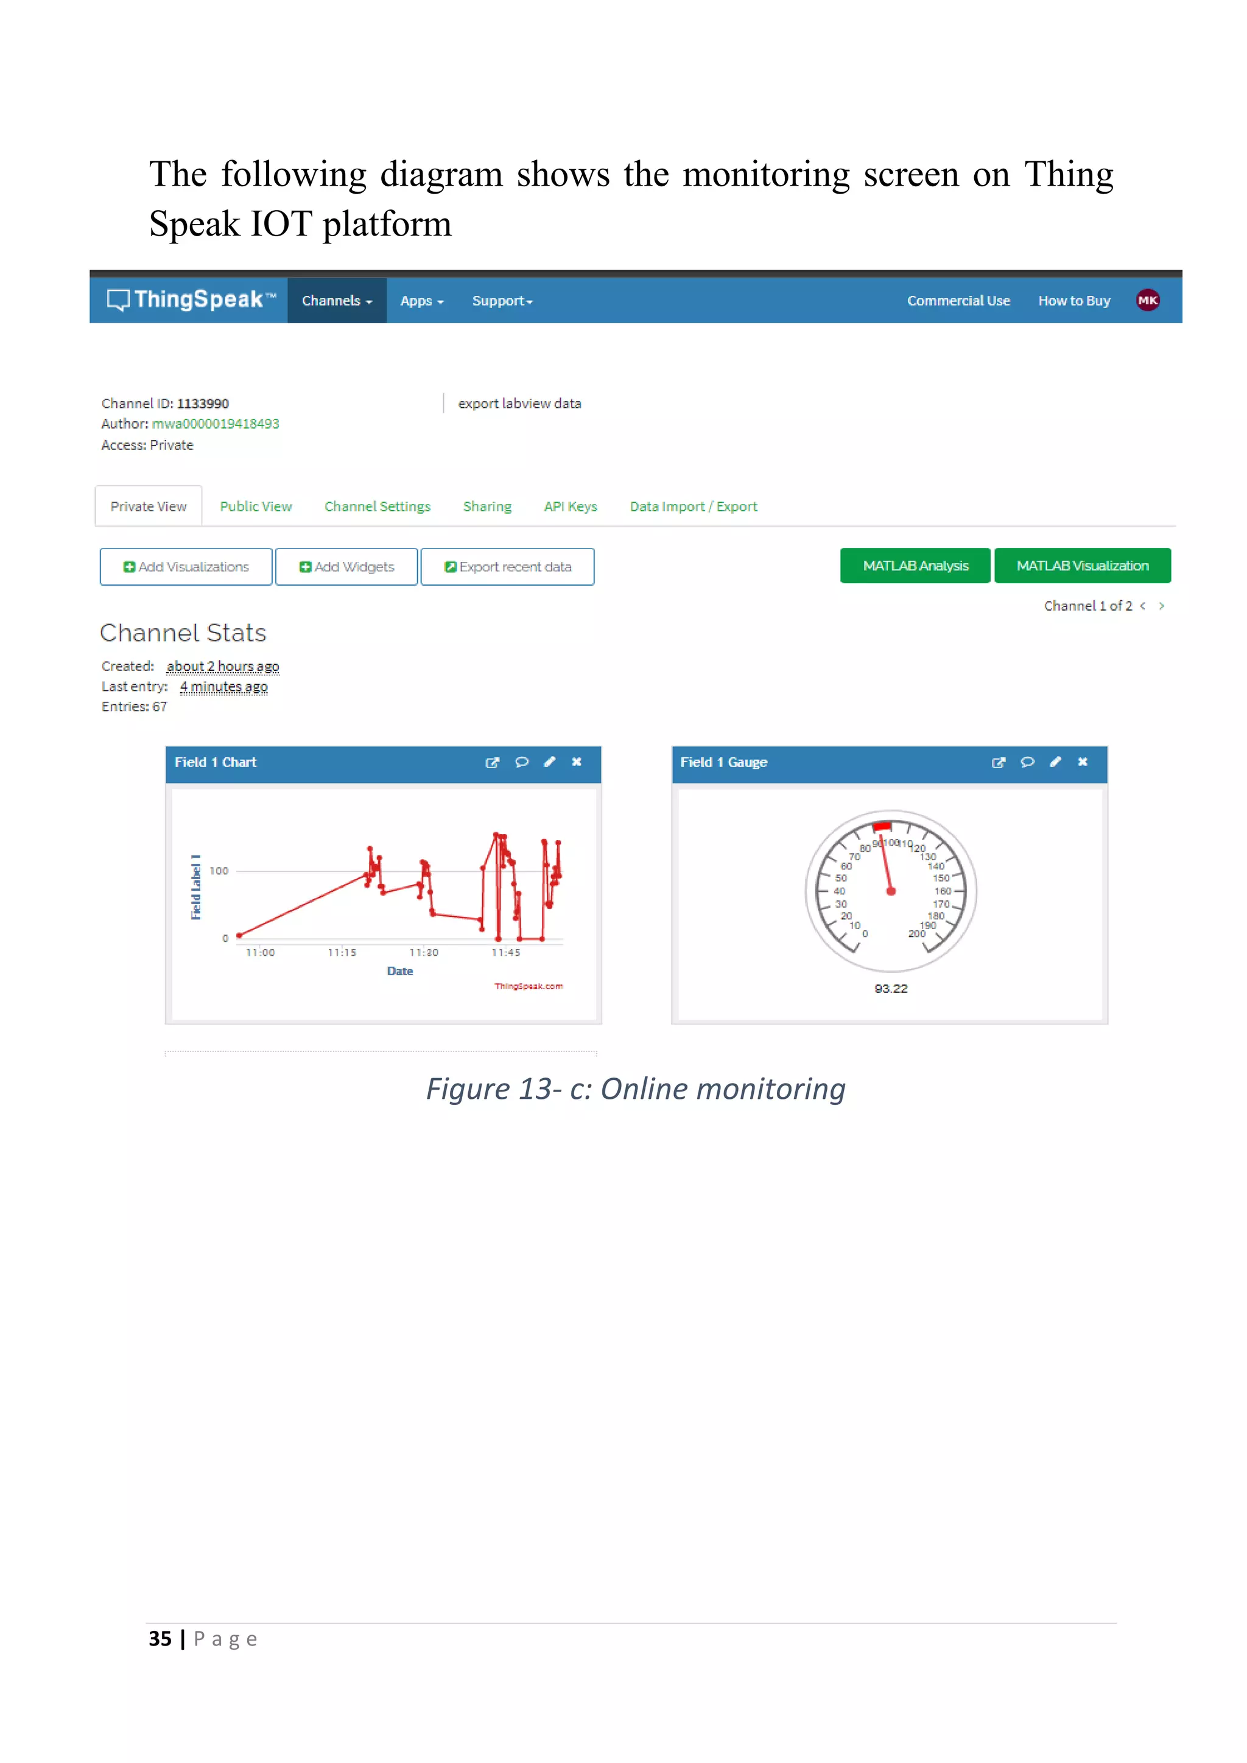Image resolution: width=1247 pixels, height=1763 pixels.
Task: Click the 'Channel 1 of 2' label
Action: point(1087,606)
